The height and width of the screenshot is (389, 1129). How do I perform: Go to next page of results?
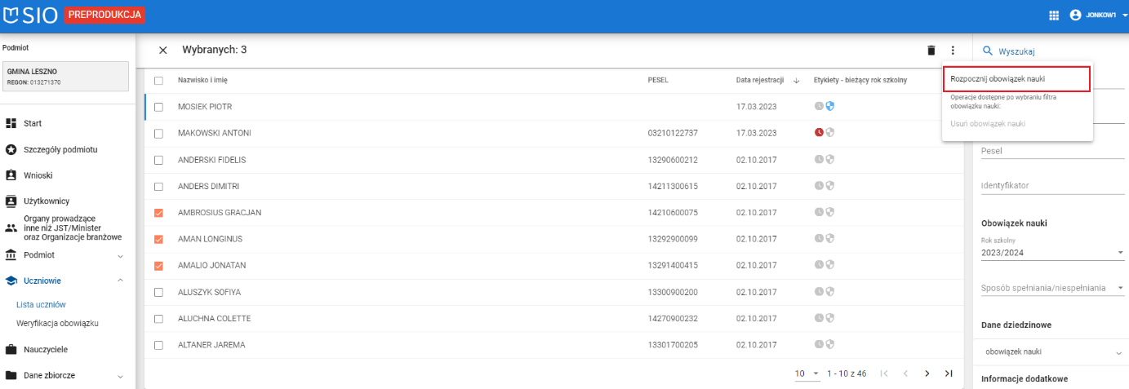(x=927, y=374)
